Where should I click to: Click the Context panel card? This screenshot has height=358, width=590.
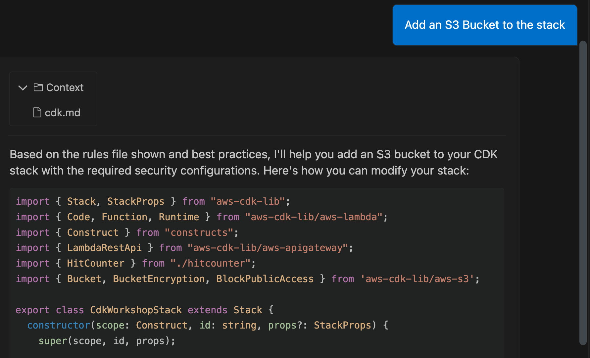(53, 99)
